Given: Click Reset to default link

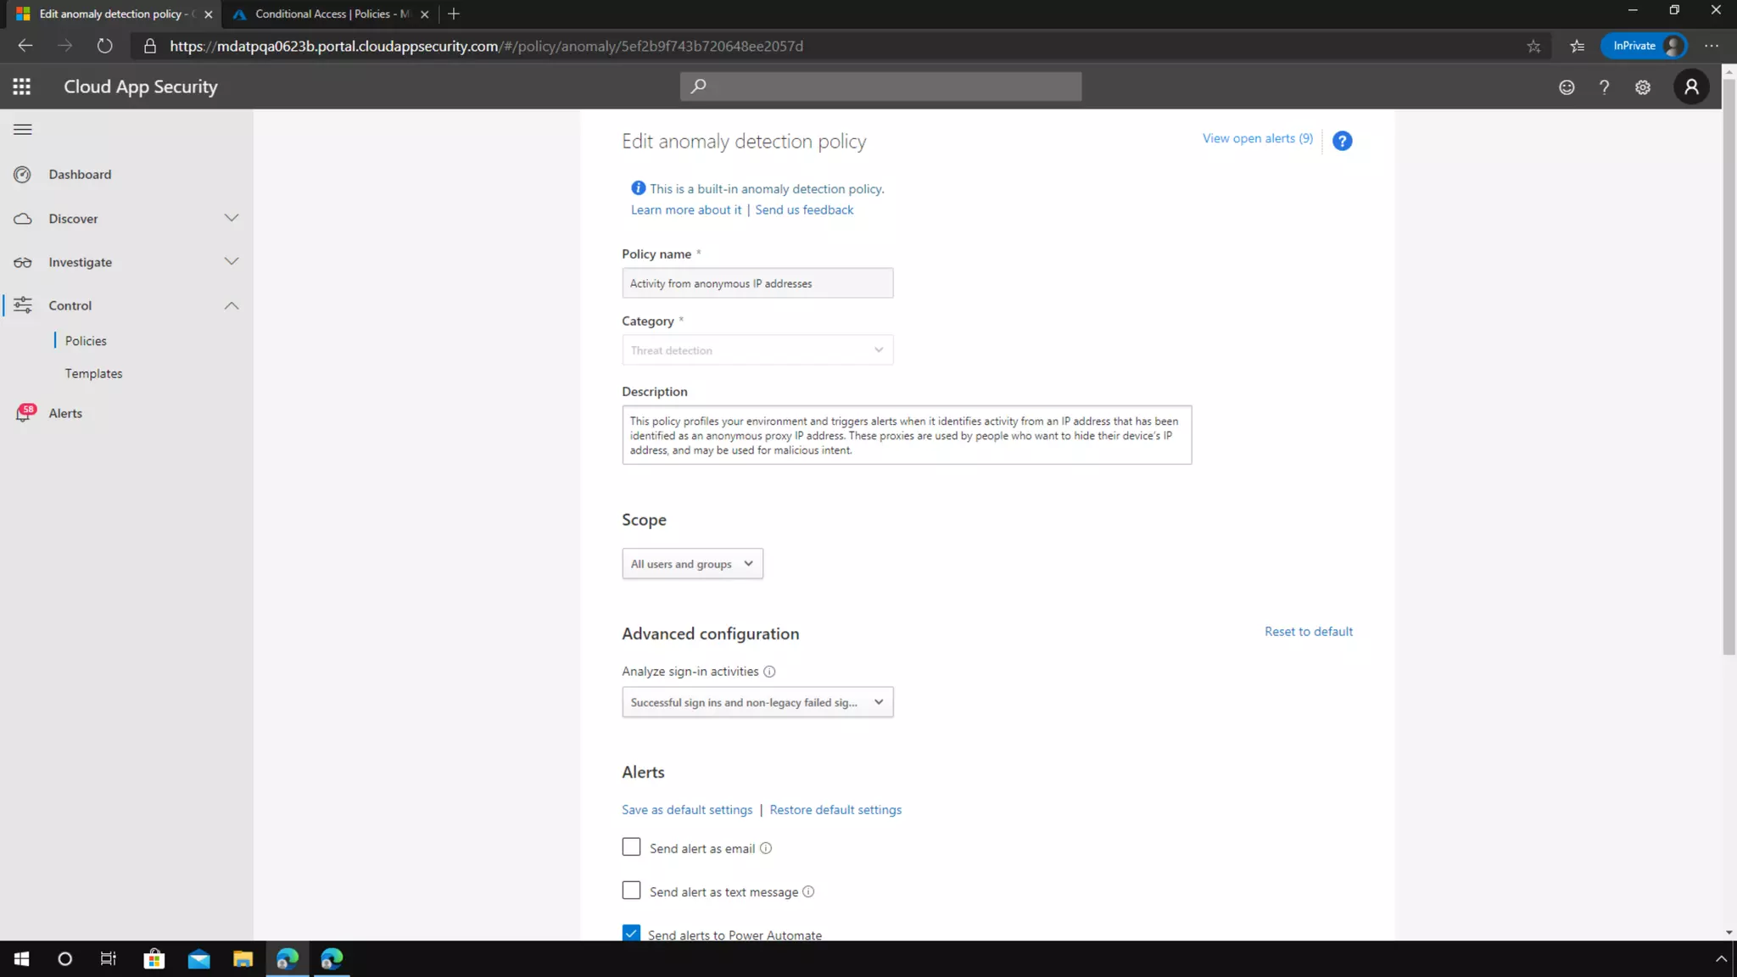Looking at the screenshot, I should 1308,632.
